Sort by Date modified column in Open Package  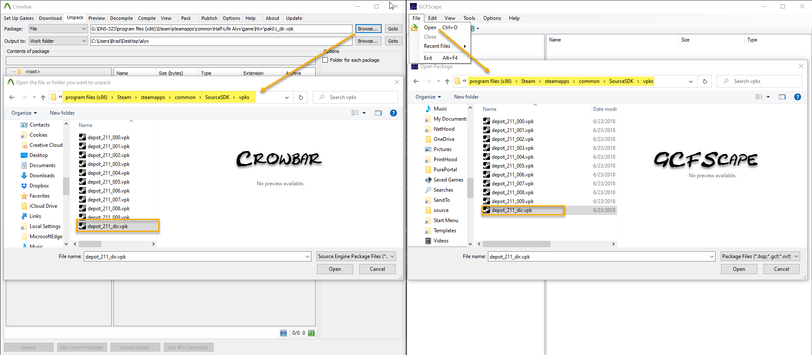point(604,109)
